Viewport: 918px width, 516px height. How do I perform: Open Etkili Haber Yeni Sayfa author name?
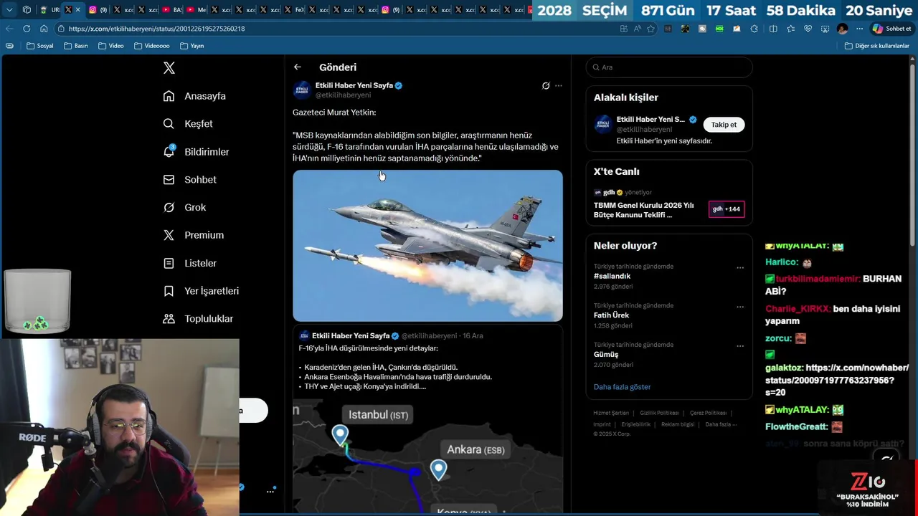click(x=354, y=85)
